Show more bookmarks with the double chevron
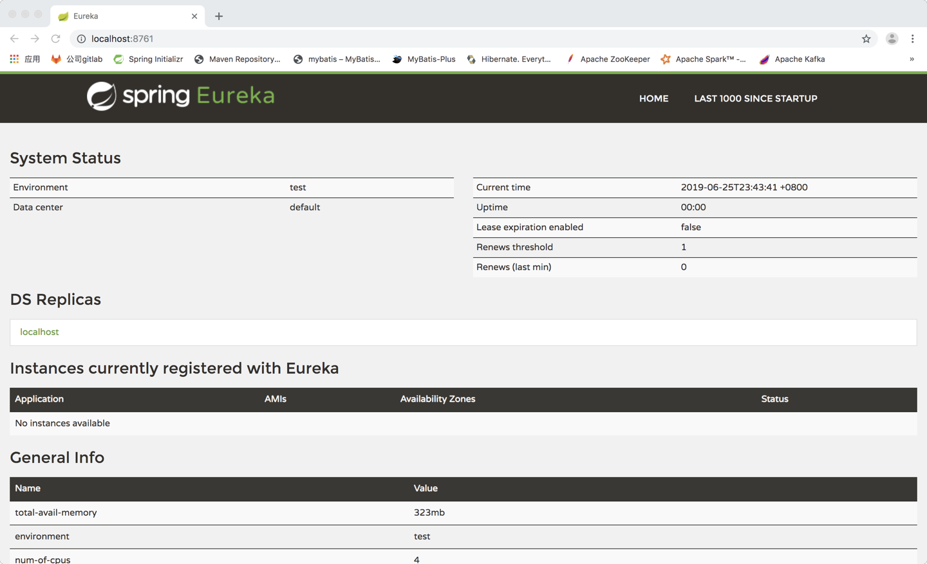Screen dimensions: 927x564 pyautogui.click(x=912, y=59)
